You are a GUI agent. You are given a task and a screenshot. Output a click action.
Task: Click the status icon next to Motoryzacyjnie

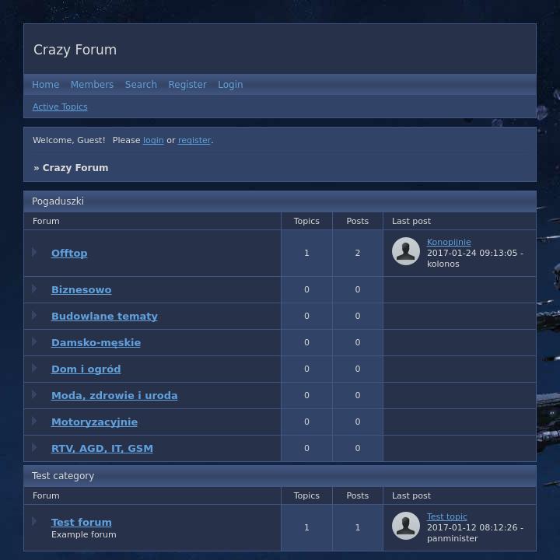click(x=34, y=421)
